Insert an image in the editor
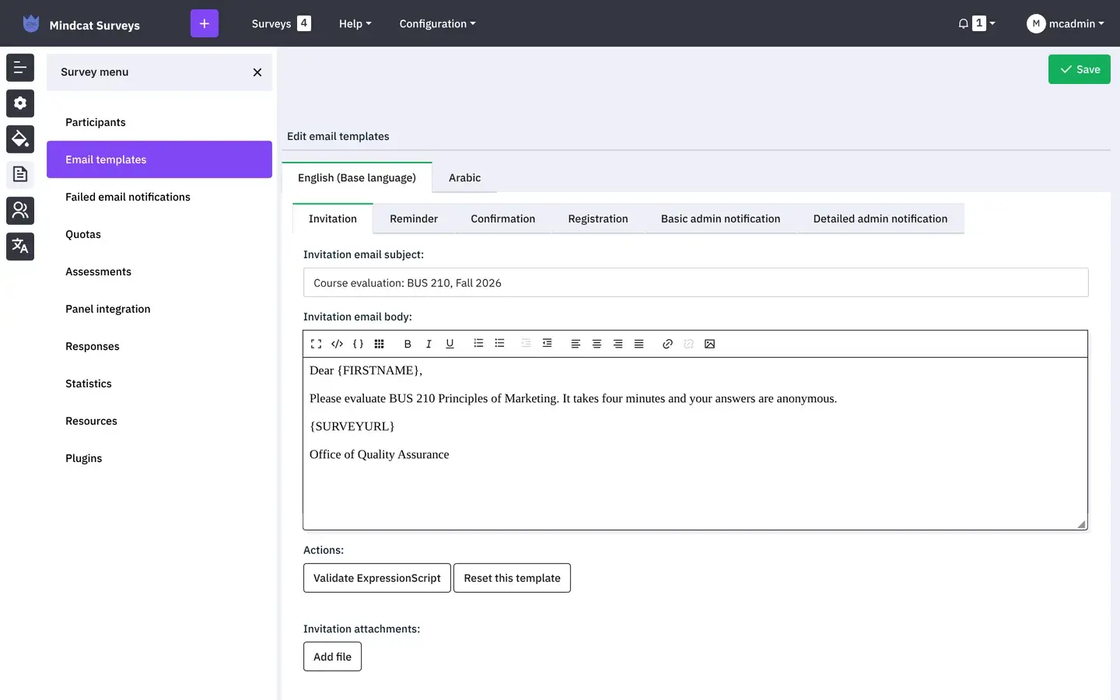Screen dimensions: 1120x700 click(709, 344)
